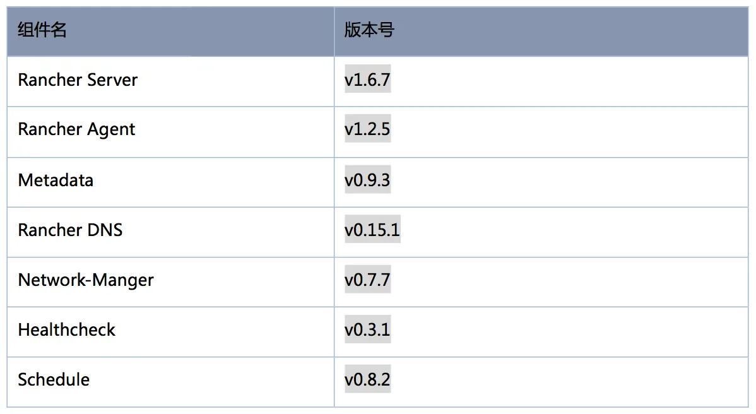756x414 pixels.
Task: Select the Rancher DNS cell
Action: [x=170, y=232]
